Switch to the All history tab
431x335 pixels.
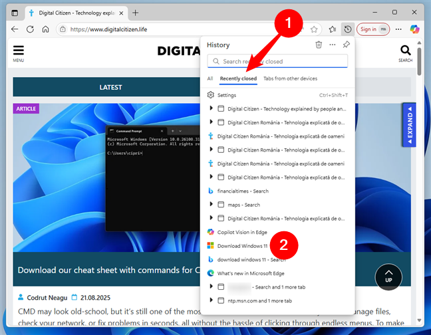tap(210, 78)
